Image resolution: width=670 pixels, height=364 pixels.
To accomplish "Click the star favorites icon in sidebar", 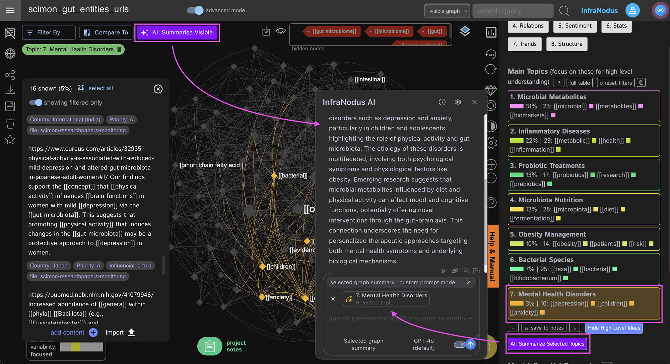I will click(x=10, y=140).
